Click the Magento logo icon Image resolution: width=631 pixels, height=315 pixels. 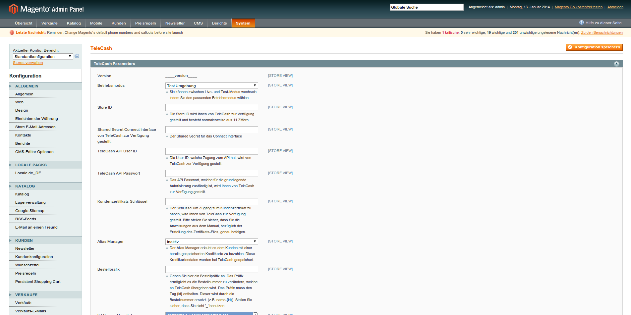pyautogui.click(x=13, y=9)
